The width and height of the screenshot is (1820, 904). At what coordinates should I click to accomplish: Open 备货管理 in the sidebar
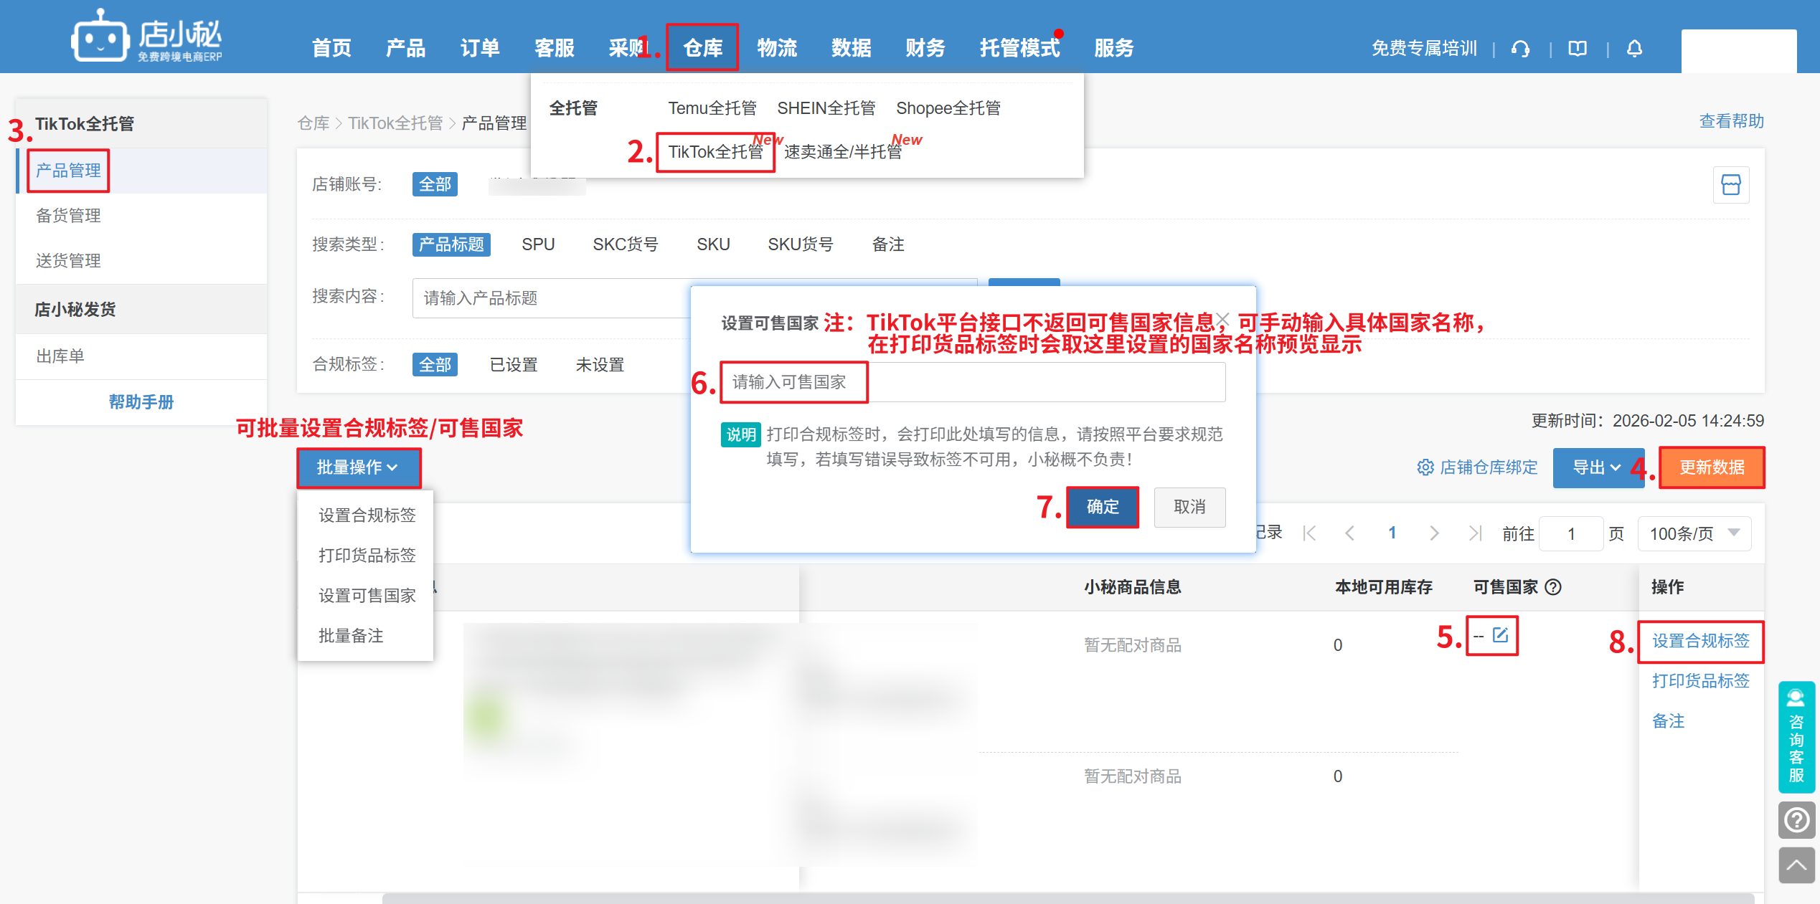pyautogui.click(x=68, y=216)
